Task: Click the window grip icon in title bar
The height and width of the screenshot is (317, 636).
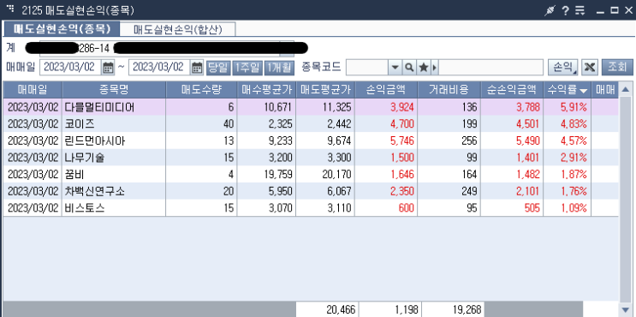Action: click(x=10, y=9)
